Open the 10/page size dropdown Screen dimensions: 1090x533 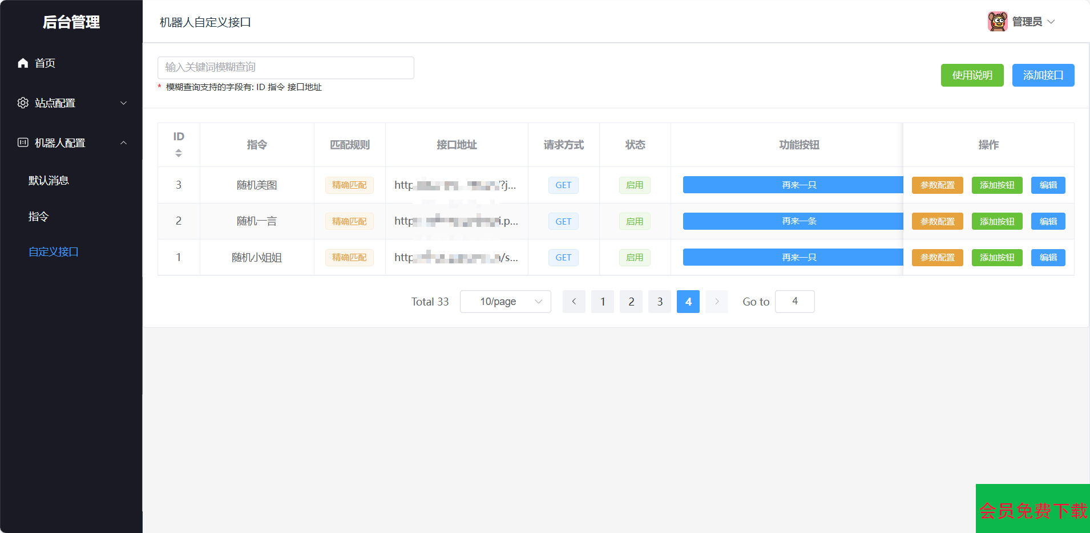click(x=505, y=302)
